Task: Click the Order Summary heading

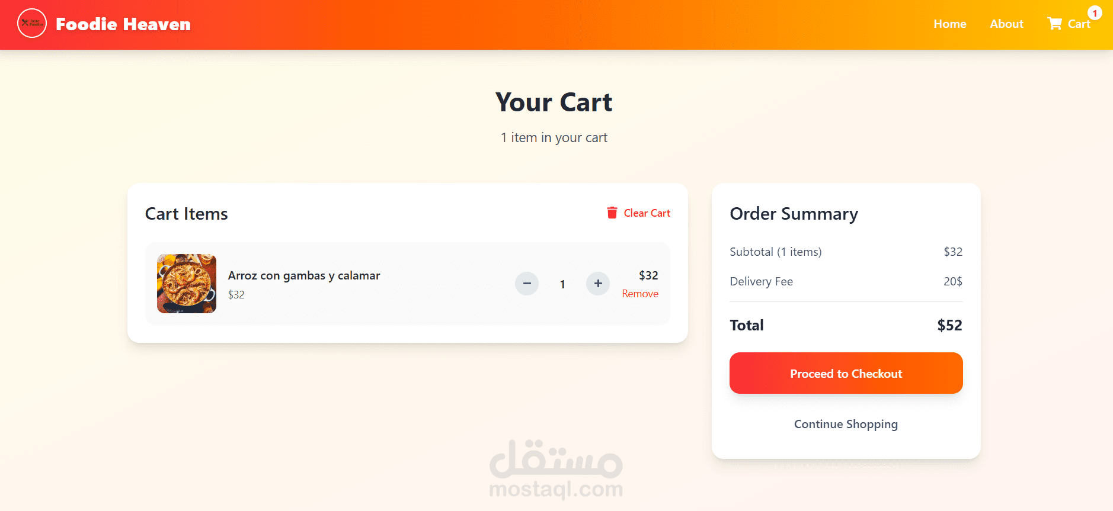Action: 794,214
